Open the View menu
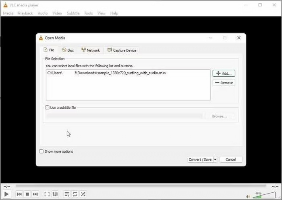The height and width of the screenshot is (200, 282). point(102,13)
